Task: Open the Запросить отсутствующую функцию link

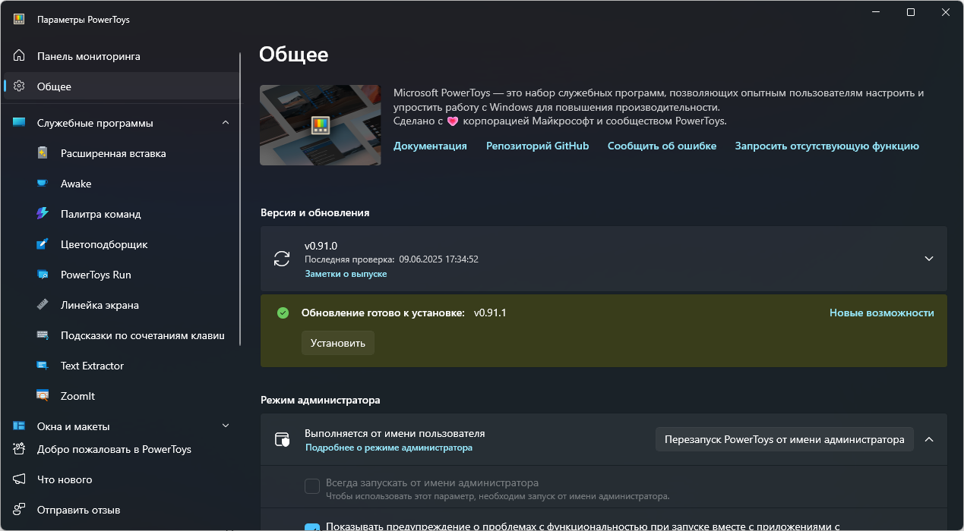Action: point(827,146)
